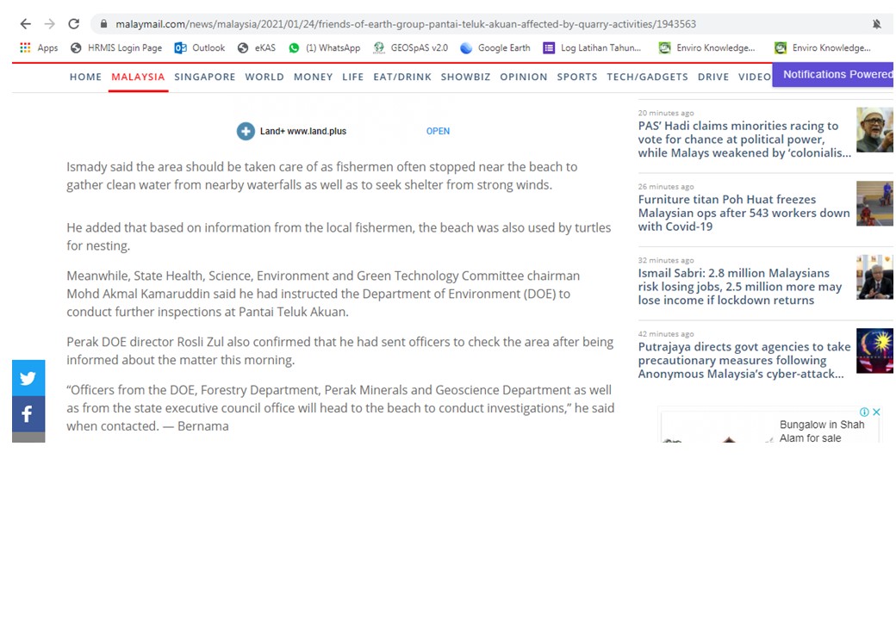
Task: Click the '20 minutes ago' timestamp
Action: [x=666, y=113]
